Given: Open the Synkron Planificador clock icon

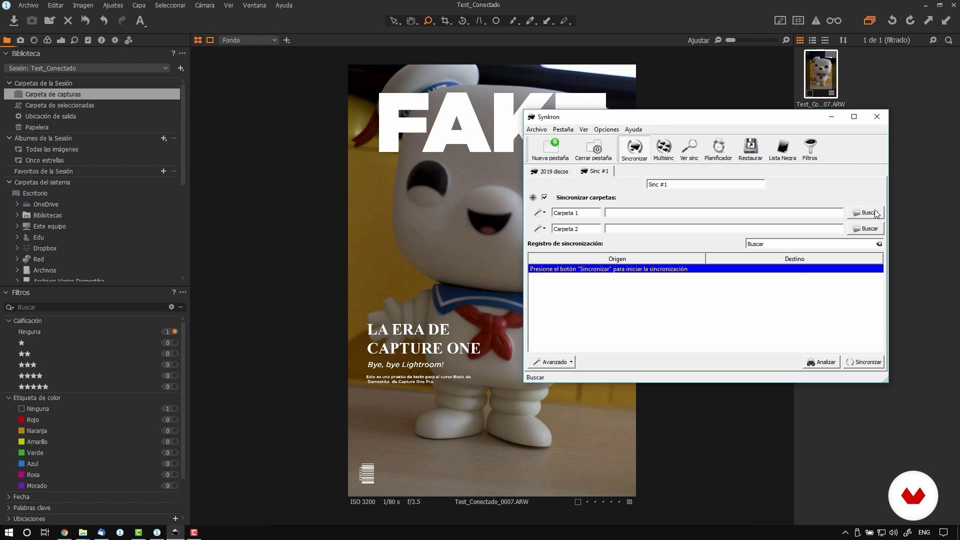Looking at the screenshot, I should click(718, 149).
